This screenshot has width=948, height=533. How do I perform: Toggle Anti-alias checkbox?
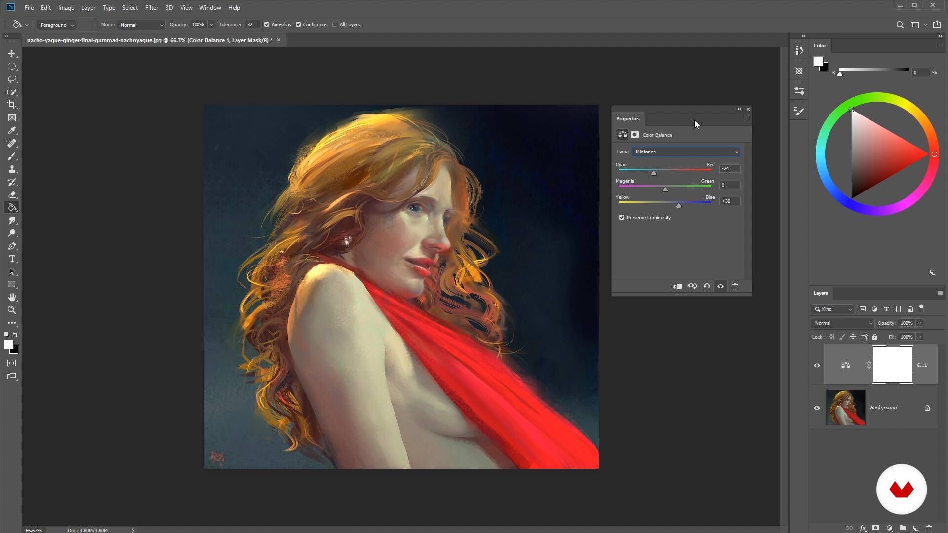267,24
